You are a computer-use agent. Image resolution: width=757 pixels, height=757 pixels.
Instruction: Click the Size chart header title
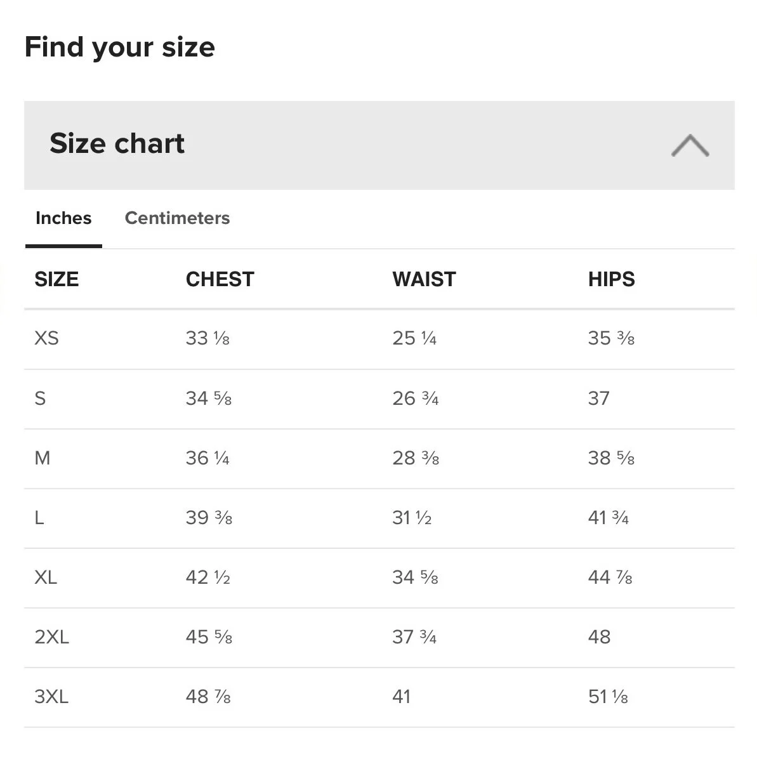tap(117, 143)
